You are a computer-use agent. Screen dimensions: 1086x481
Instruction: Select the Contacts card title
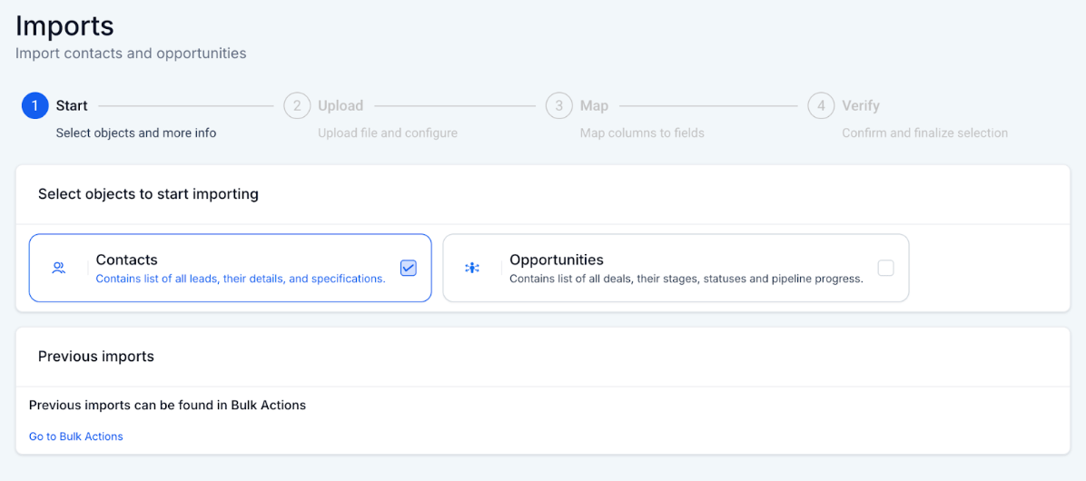point(126,260)
